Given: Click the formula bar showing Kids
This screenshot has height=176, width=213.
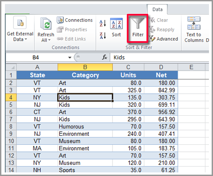Looking at the screenshot, I should tap(159, 58).
